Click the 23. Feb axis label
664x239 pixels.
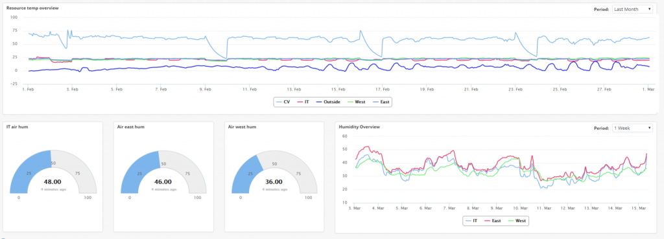(516, 89)
